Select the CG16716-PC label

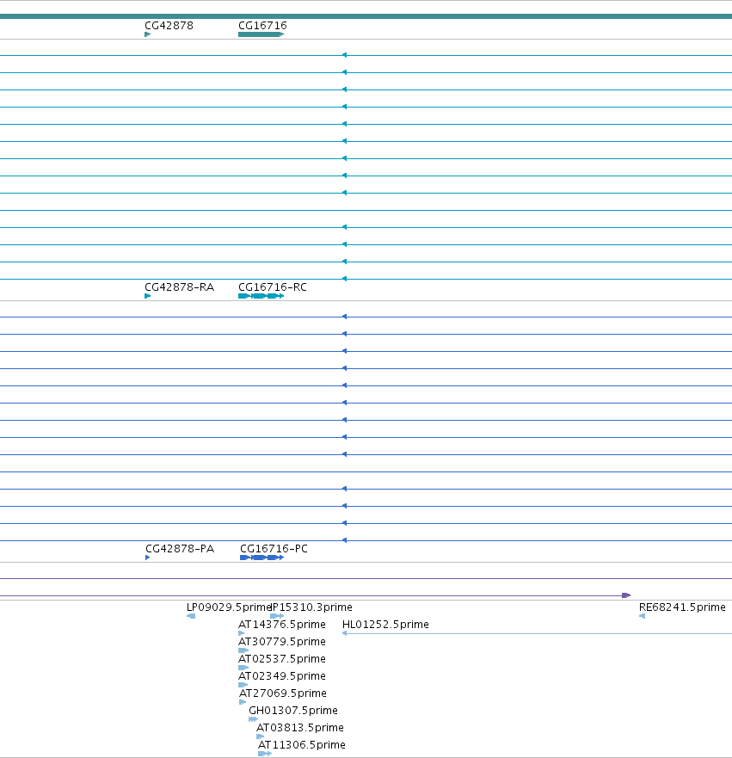(x=274, y=549)
